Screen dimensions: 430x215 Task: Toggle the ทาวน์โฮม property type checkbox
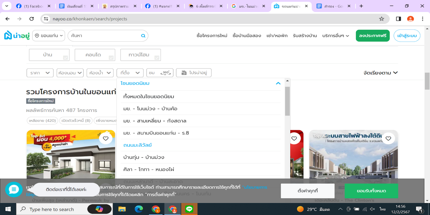(x=141, y=55)
